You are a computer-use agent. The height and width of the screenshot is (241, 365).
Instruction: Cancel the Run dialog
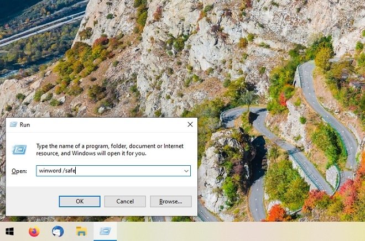(x=125, y=201)
